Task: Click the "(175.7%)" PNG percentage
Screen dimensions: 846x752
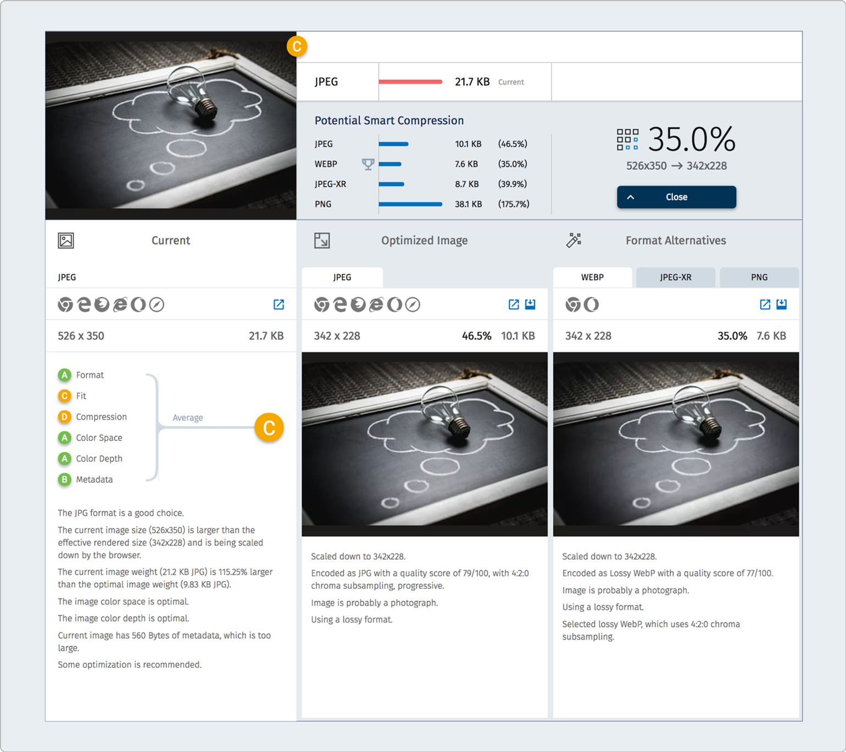Action: [514, 204]
